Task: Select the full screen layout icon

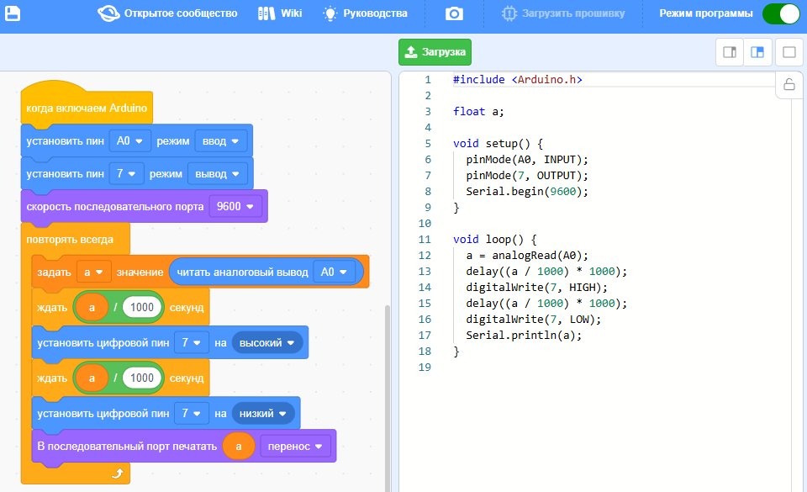Action: click(x=789, y=52)
